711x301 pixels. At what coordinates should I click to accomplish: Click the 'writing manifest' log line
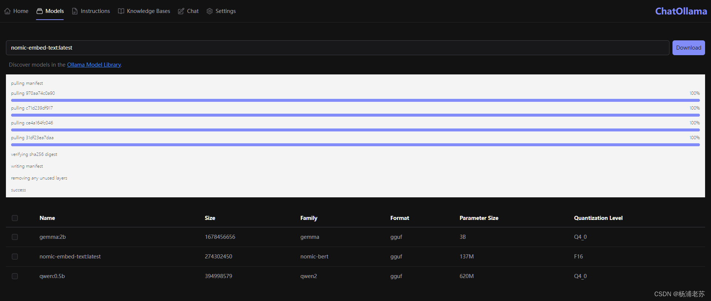point(27,166)
